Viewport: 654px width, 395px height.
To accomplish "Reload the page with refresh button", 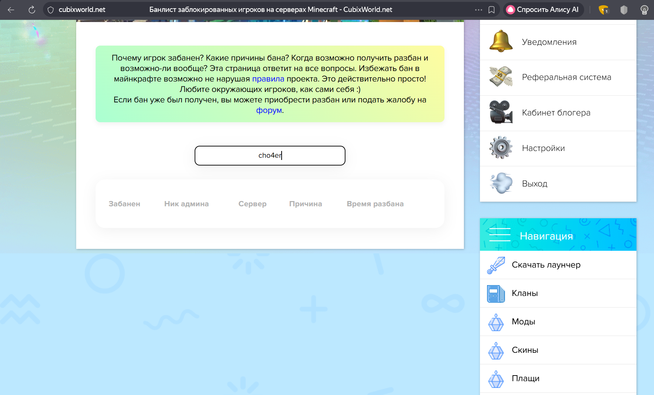I will [x=32, y=10].
